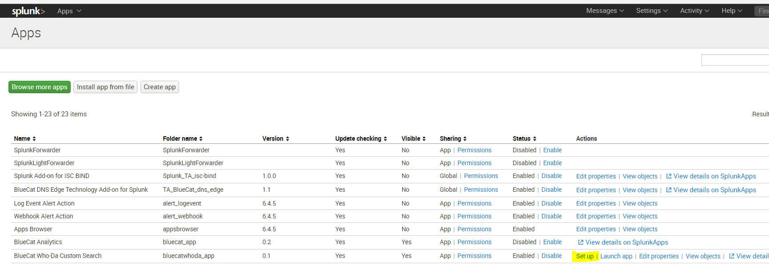Sort table by Status column
769x265 pixels.
tap(525, 138)
